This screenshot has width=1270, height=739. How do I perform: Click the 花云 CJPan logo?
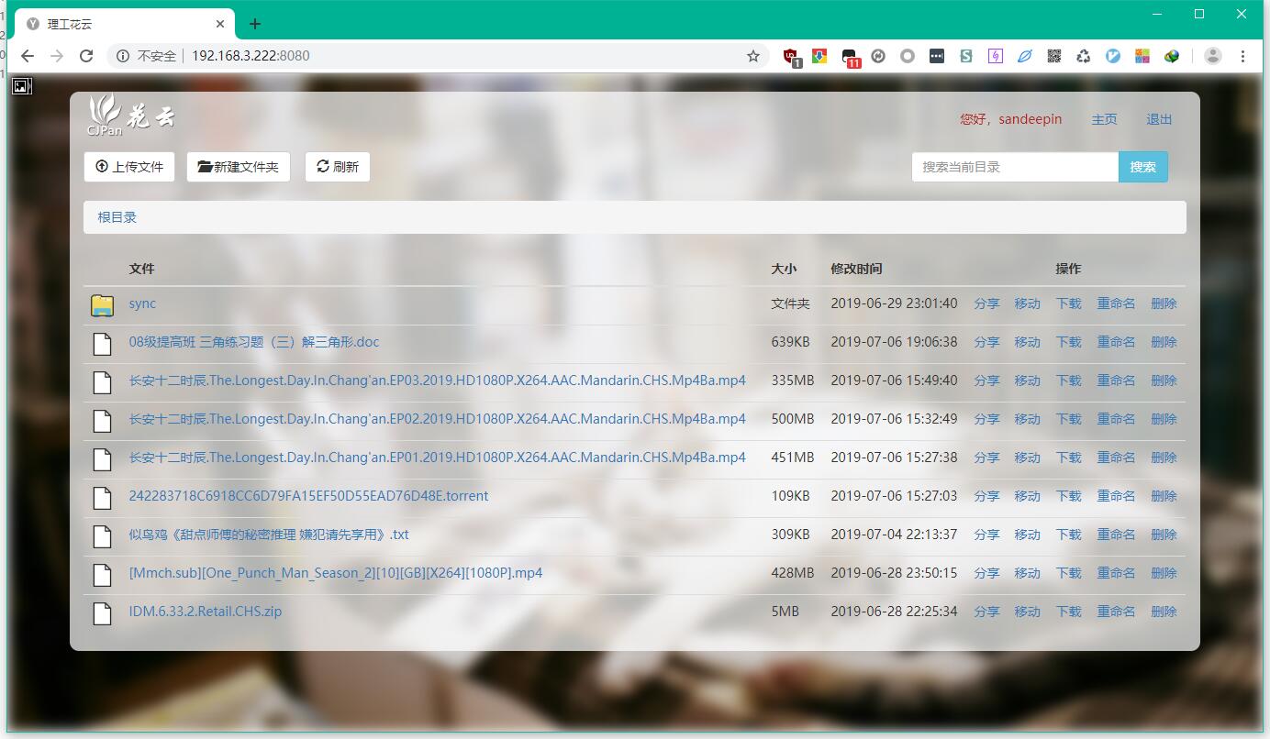130,116
